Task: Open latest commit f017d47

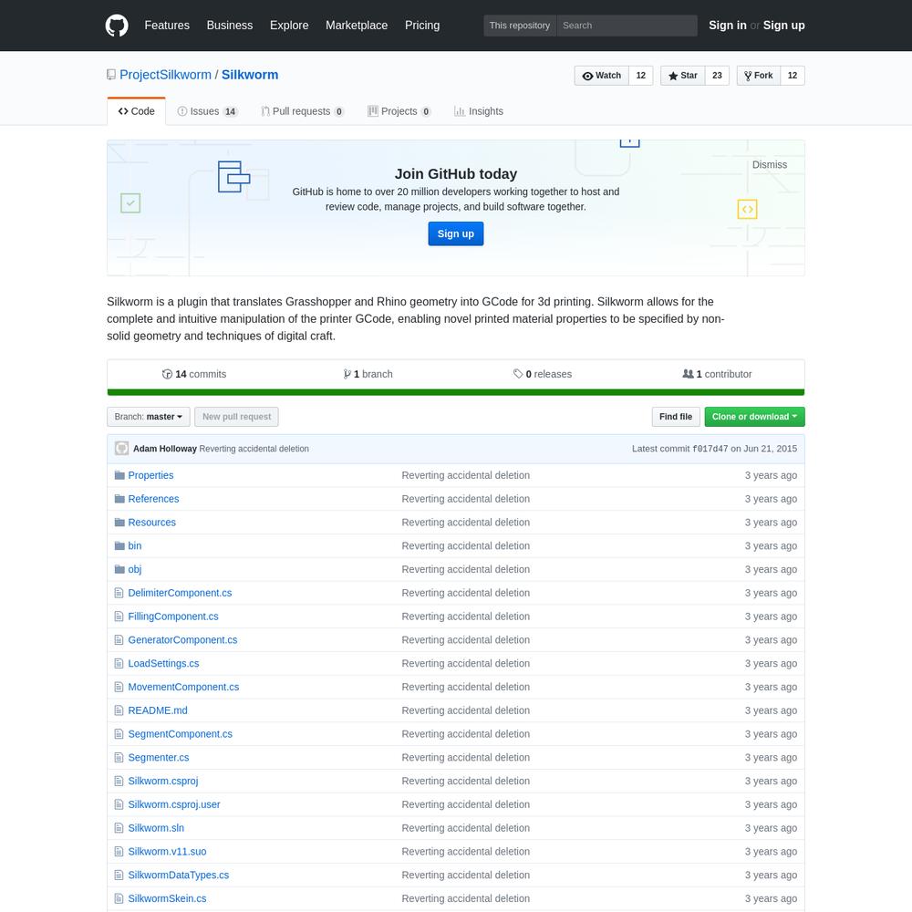Action: (710, 449)
